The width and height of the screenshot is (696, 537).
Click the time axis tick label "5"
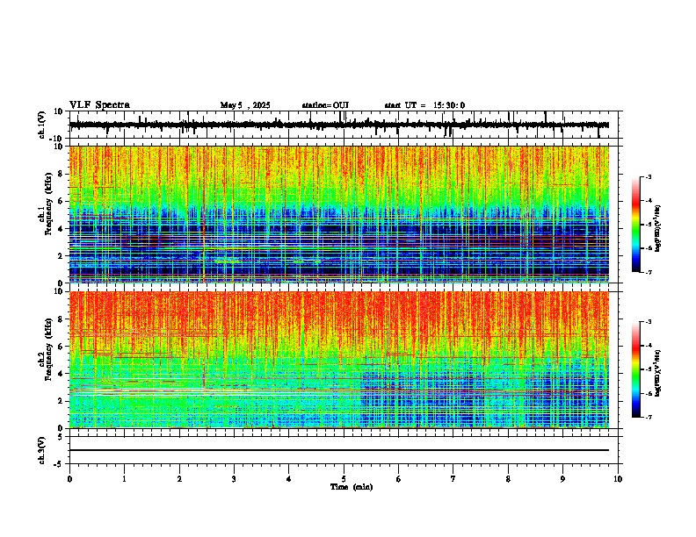tap(344, 479)
